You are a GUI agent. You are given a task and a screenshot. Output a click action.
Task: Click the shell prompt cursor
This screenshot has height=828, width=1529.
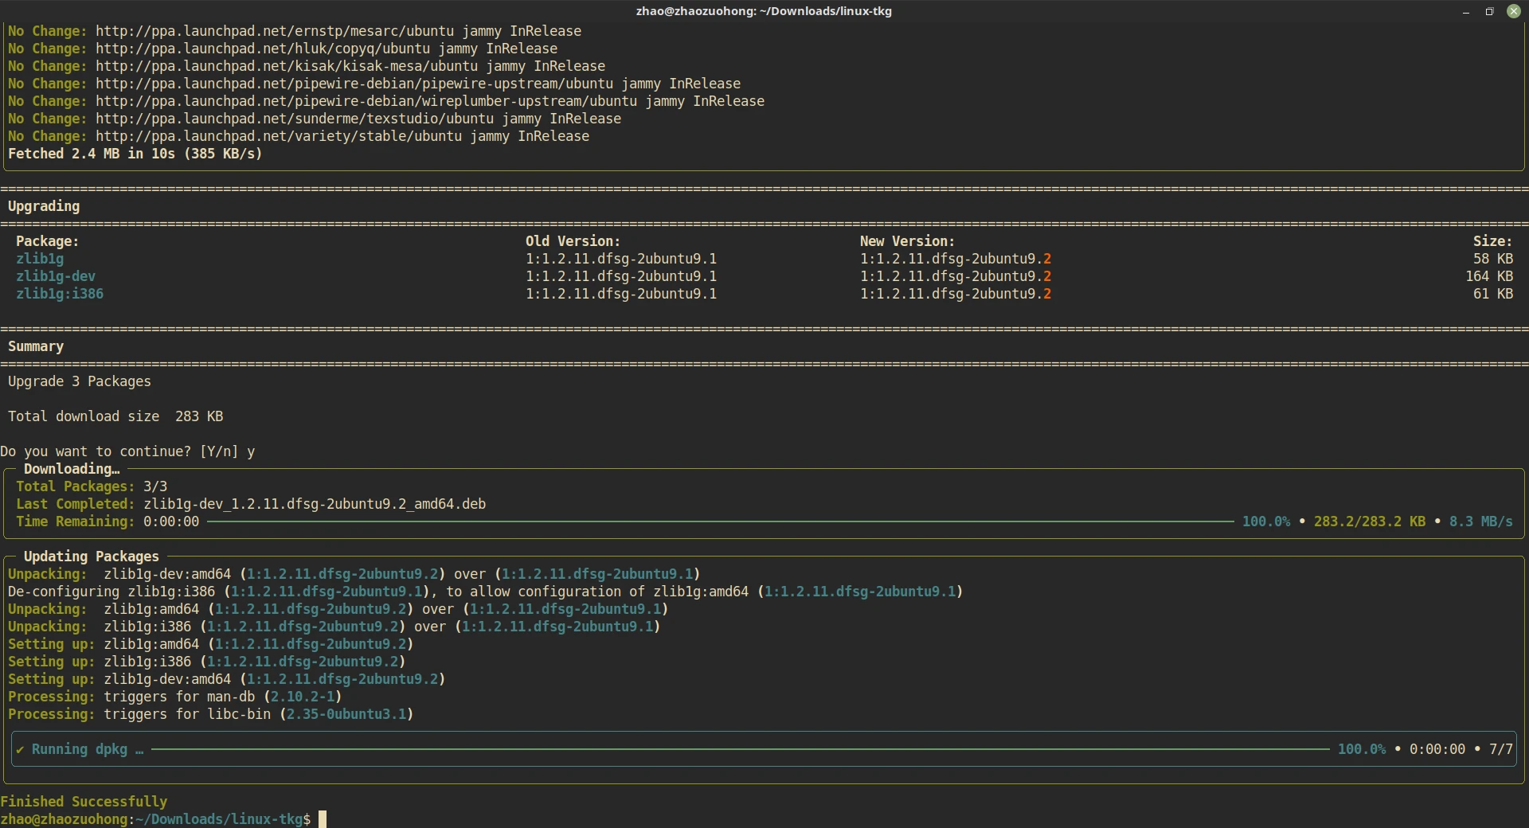[x=323, y=819]
